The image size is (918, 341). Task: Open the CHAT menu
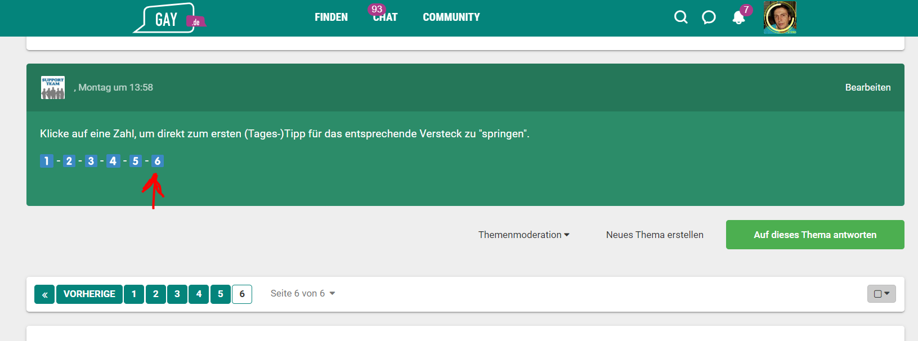coord(385,17)
